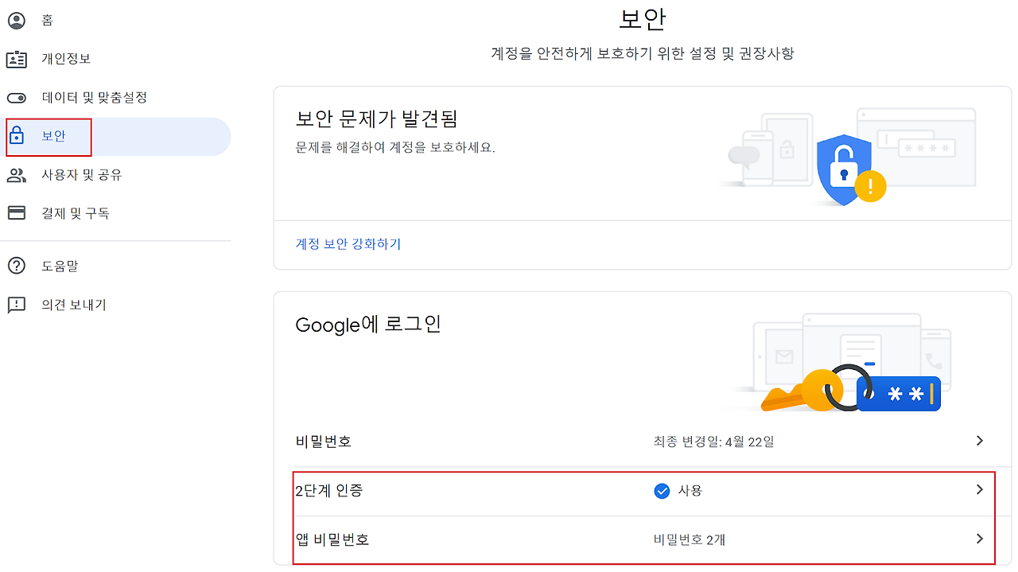Click the 보안 padlock icon
The height and width of the screenshot is (572, 1018).
click(x=16, y=136)
